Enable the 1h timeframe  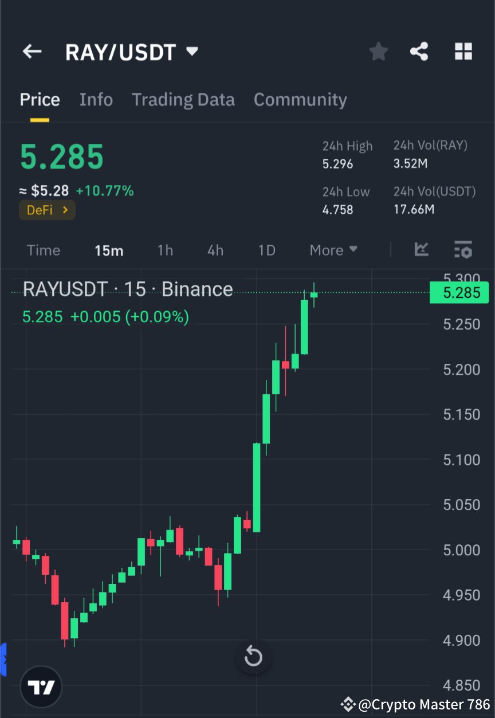[x=165, y=250]
